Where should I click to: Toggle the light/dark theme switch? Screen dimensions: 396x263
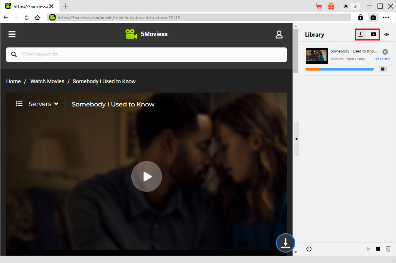click(350, 6)
